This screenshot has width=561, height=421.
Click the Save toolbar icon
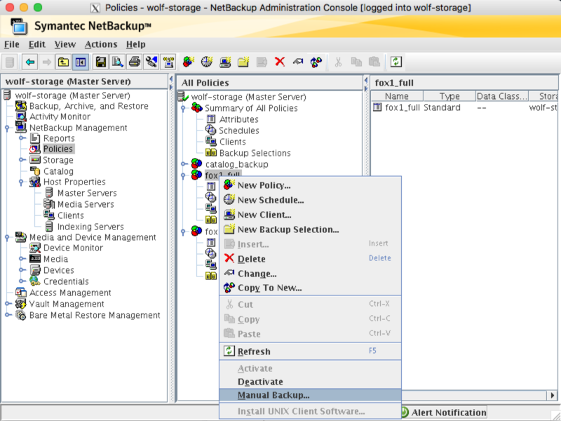(x=100, y=62)
